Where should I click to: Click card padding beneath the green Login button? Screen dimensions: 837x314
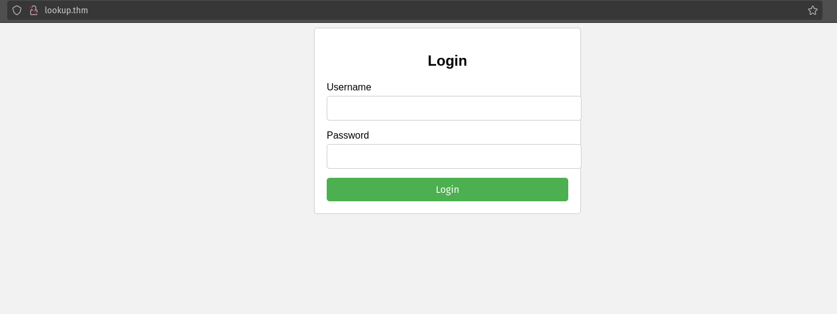point(447,207)
